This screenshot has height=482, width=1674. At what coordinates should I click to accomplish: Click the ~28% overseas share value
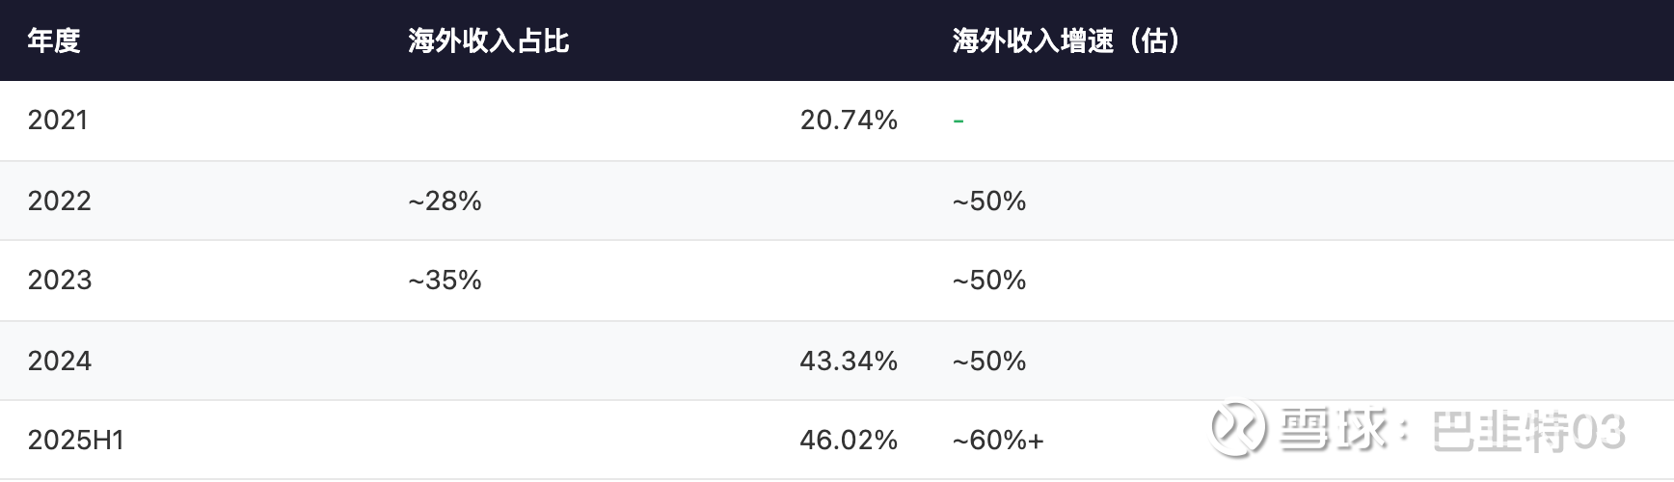point(445,201)
